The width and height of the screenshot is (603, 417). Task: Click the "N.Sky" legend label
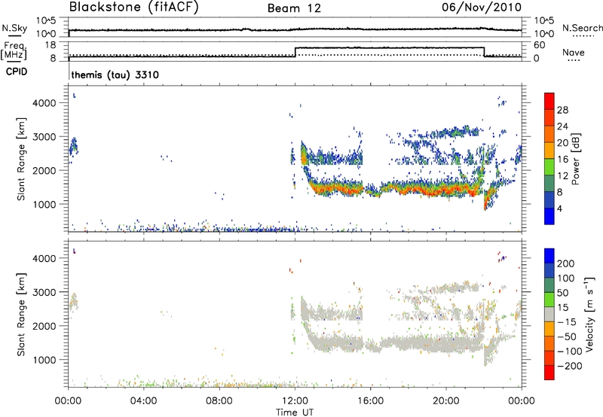pyautogui.click(x=14, y=28)
